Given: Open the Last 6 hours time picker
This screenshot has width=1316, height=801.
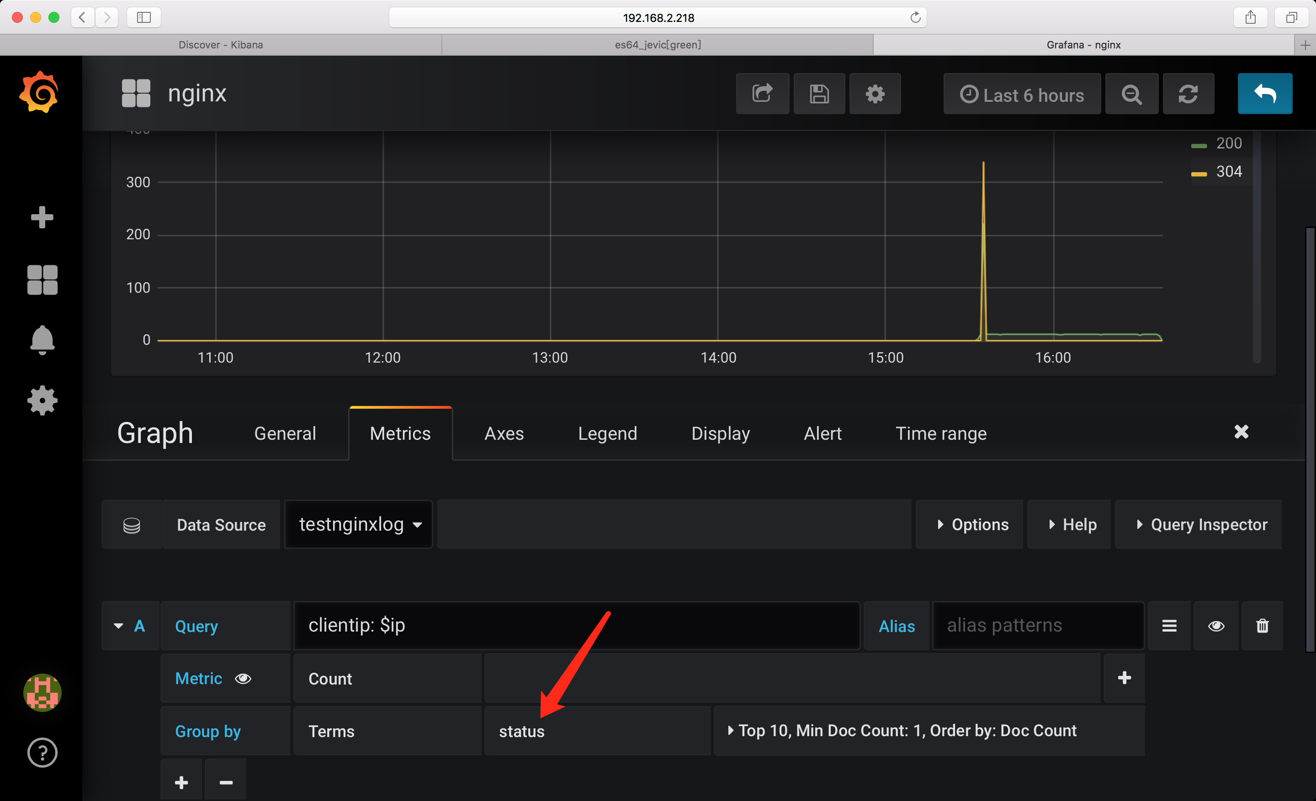Looking at the screenshot, I should click(x=1022, y=95).
